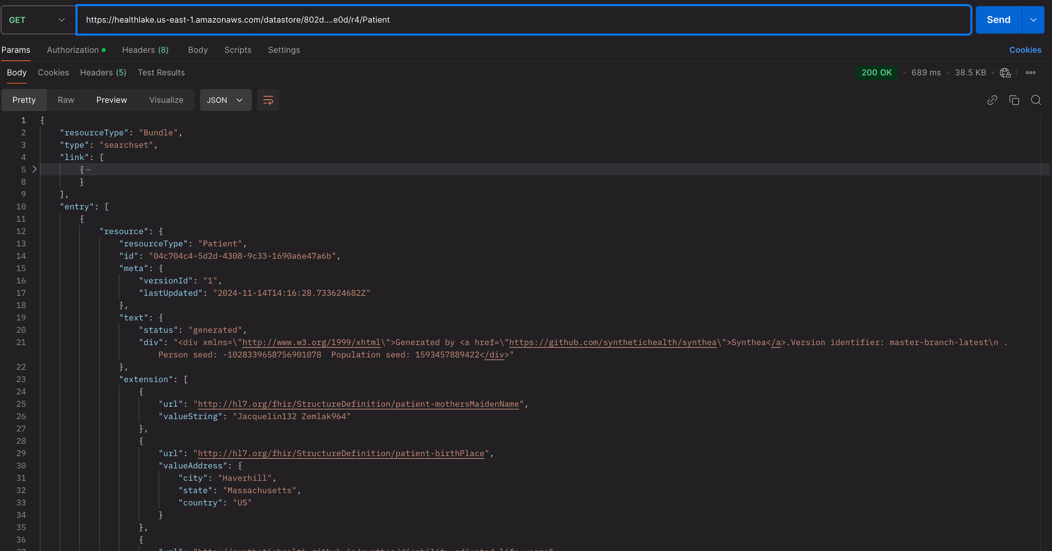This screenshot has width=1052, height=551.
Task: Click the 200 OK status badge
Action: click(x=876, y=73)
